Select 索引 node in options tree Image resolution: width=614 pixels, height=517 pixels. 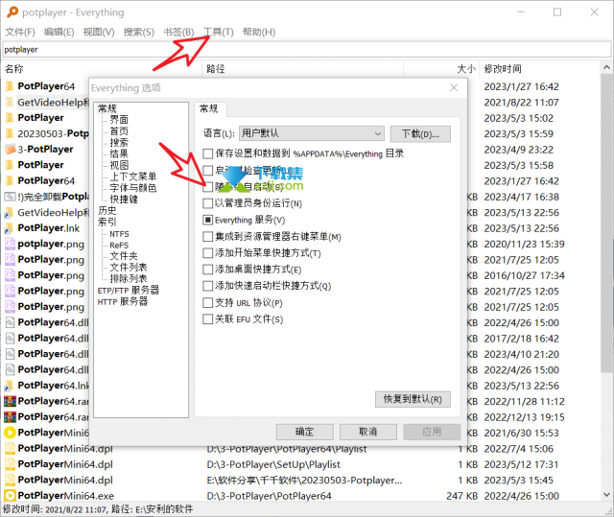coord(106,222)
